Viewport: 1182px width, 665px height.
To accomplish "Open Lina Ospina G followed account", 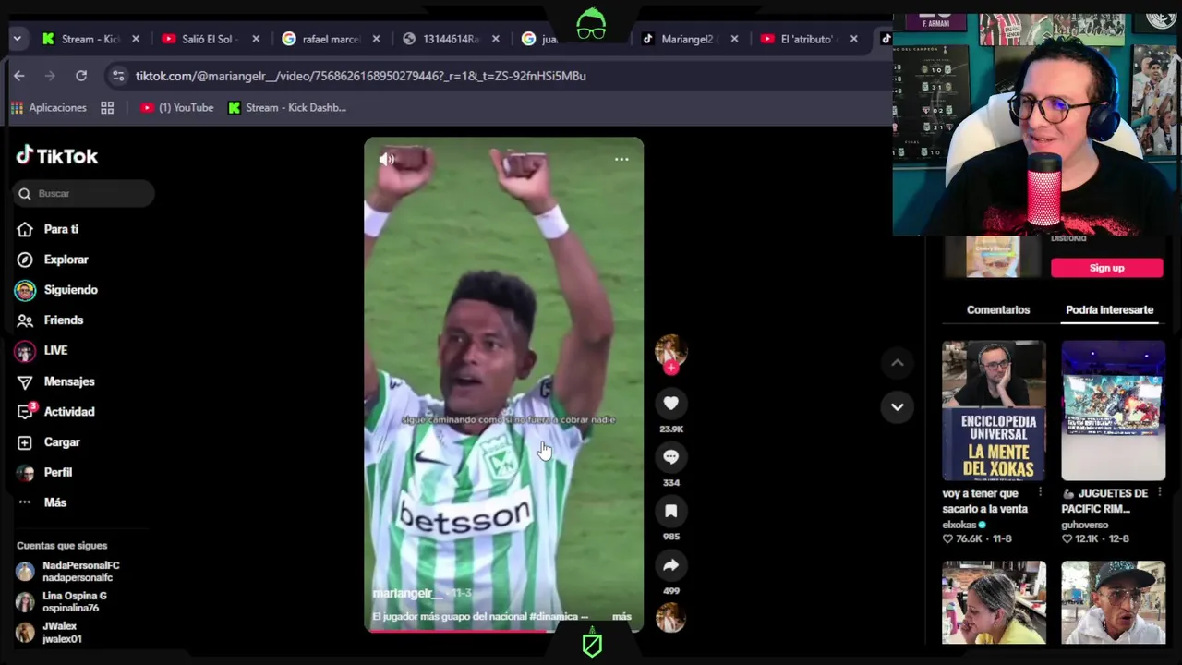I will pos(62,602).
